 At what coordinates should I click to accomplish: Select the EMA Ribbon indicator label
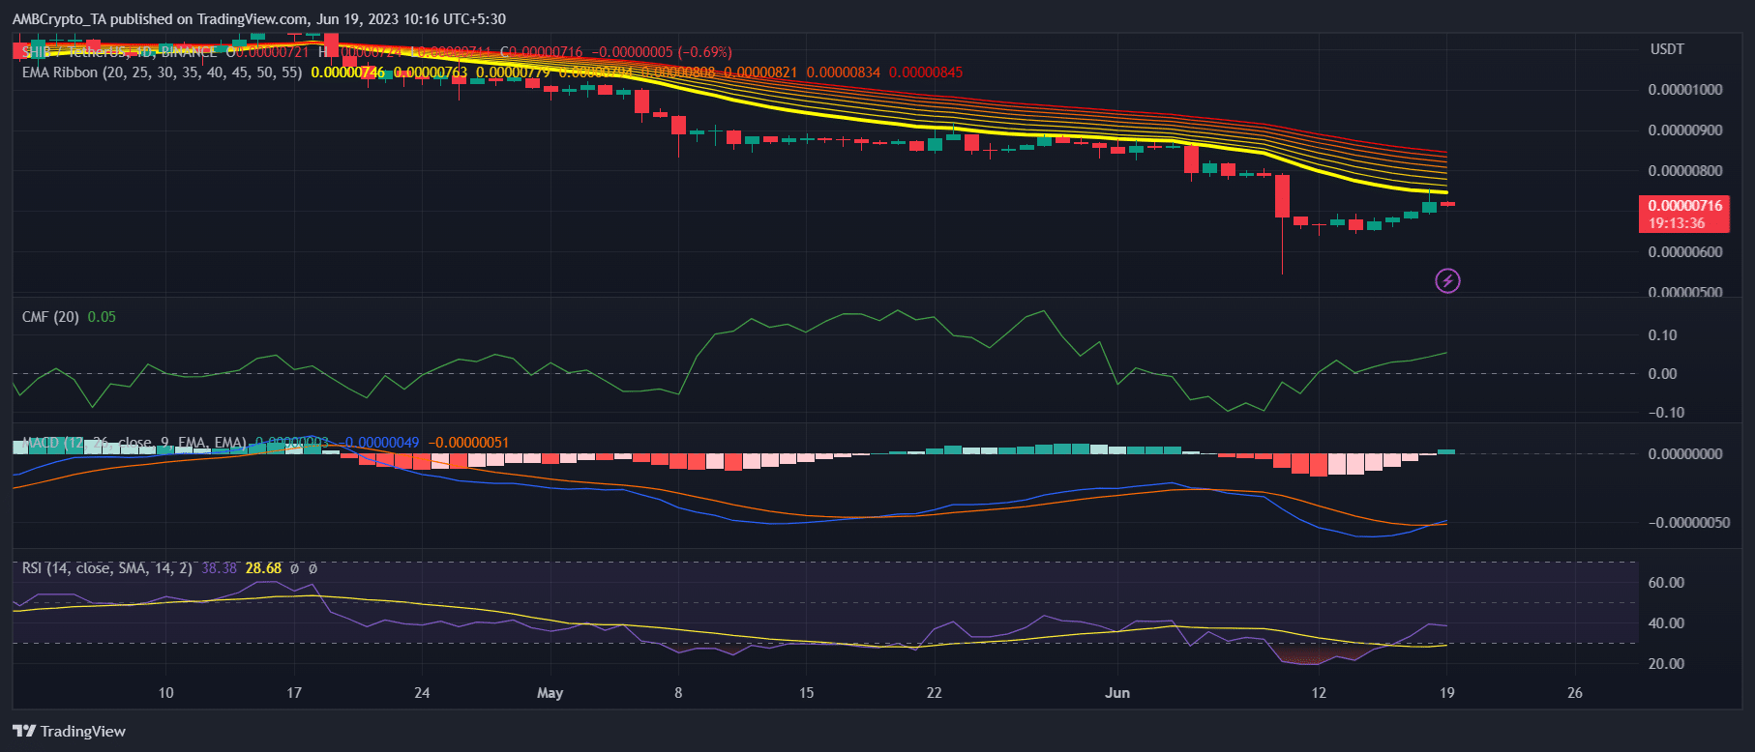tap(162, 72)
